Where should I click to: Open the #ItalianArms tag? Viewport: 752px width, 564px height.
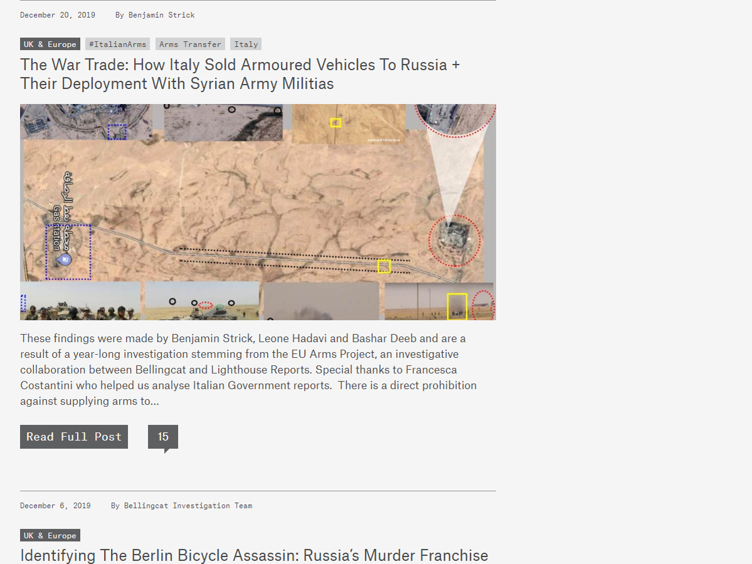tap(117, 44)
